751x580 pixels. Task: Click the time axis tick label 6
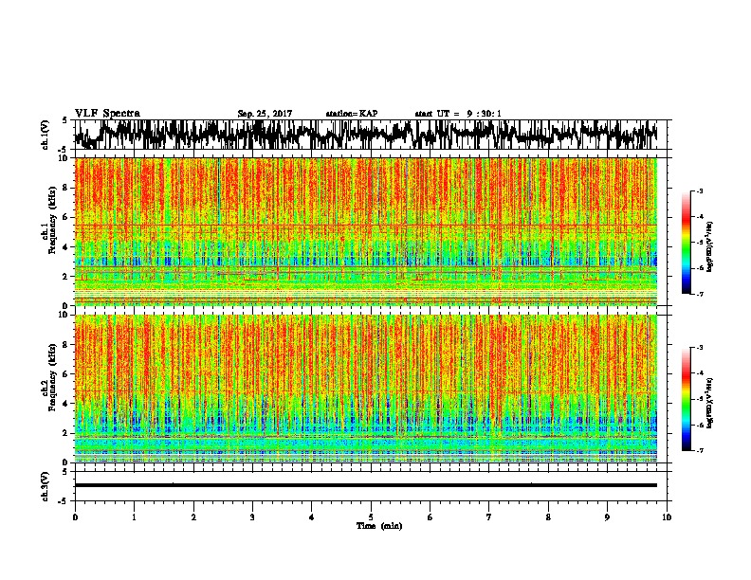click(430, 517)
